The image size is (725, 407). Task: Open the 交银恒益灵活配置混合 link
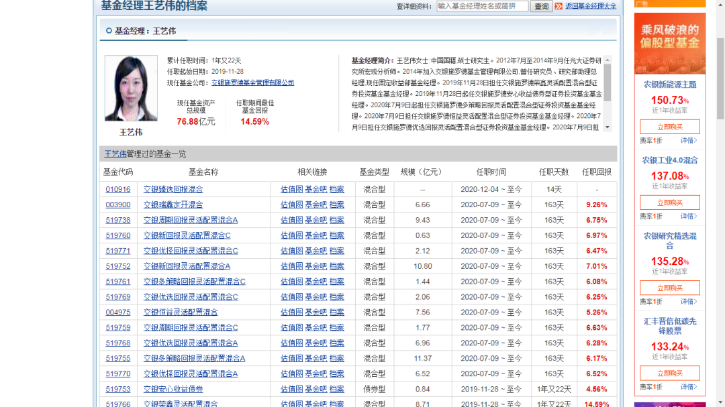click(x=181, y=312)
